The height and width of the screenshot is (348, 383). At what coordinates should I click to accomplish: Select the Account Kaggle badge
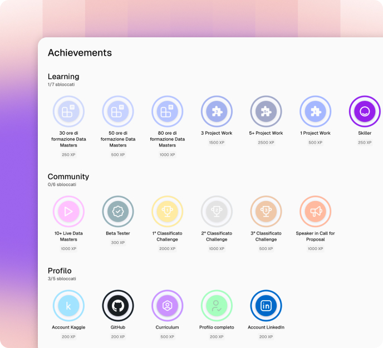[x=68, y=306]
